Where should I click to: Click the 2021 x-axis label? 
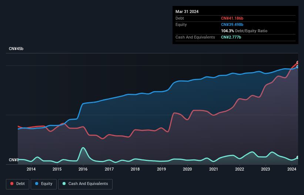[213, 169]
